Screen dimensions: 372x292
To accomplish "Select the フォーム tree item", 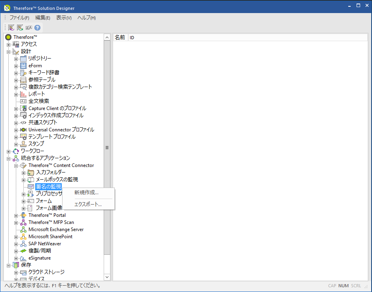I will (44, 201).
